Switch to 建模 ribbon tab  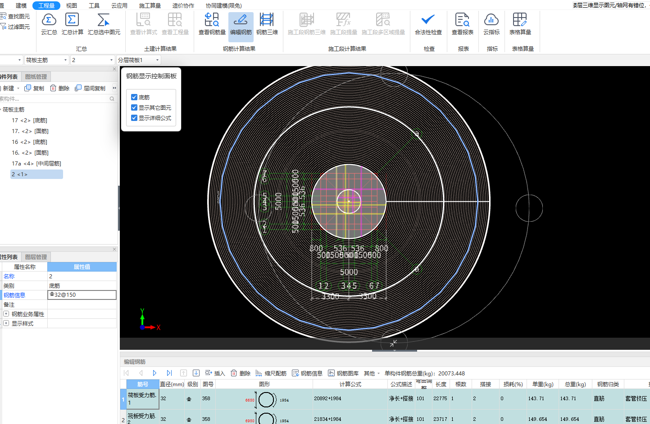tap(21, 5)
